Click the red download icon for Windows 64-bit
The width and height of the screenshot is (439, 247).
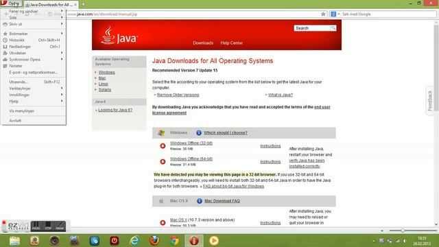tap(163, 162)
